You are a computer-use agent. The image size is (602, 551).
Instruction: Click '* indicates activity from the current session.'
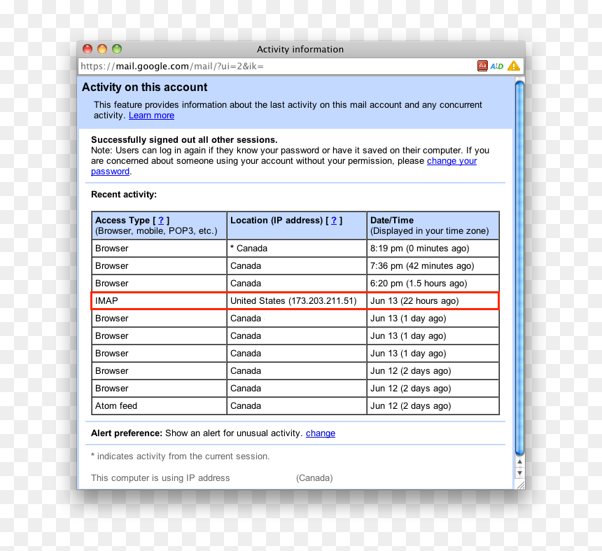(181, 456)
